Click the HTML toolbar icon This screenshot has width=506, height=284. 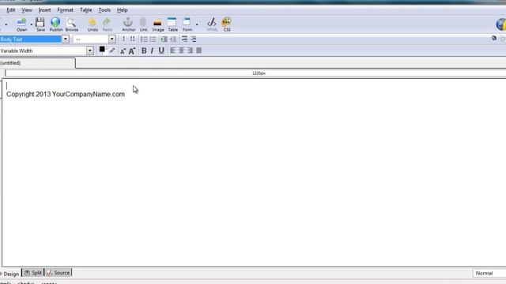coord(212,24)
